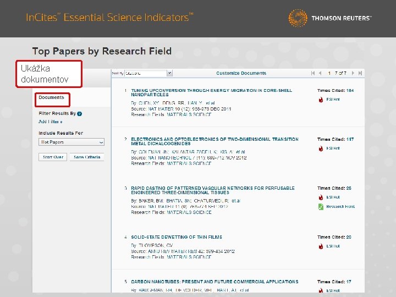The width and height of the screenshot is (396, 297).
Task: Open Carbon Nanotubes Present and Future paper
Action: (215, 282)
